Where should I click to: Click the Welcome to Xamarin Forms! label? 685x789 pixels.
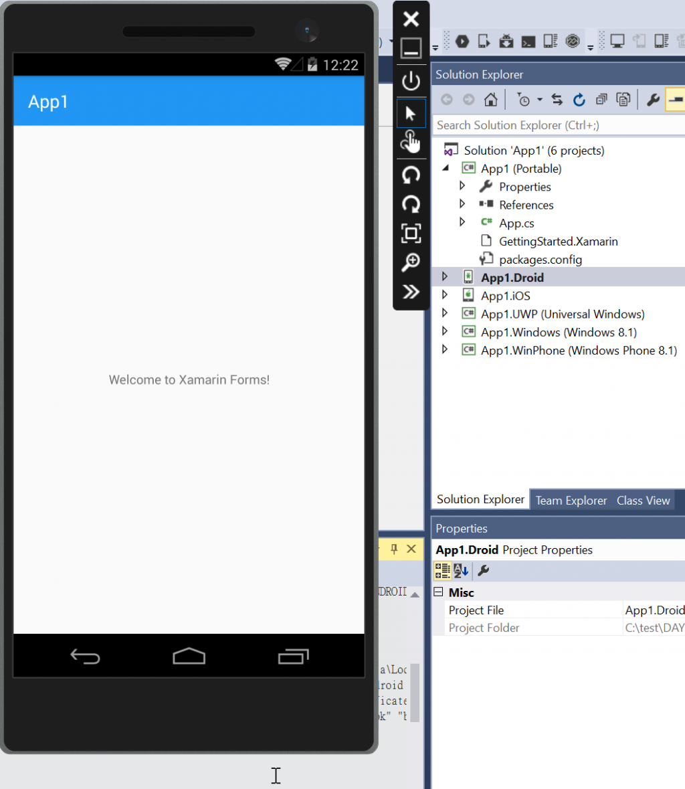pos(189,380)
